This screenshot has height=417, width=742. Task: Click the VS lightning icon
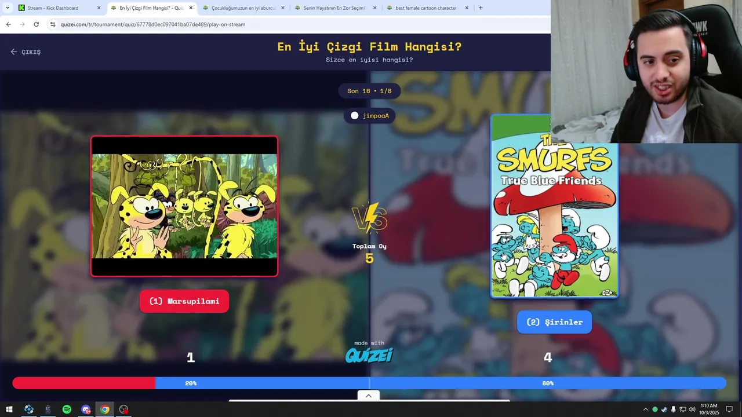(369, 218)
